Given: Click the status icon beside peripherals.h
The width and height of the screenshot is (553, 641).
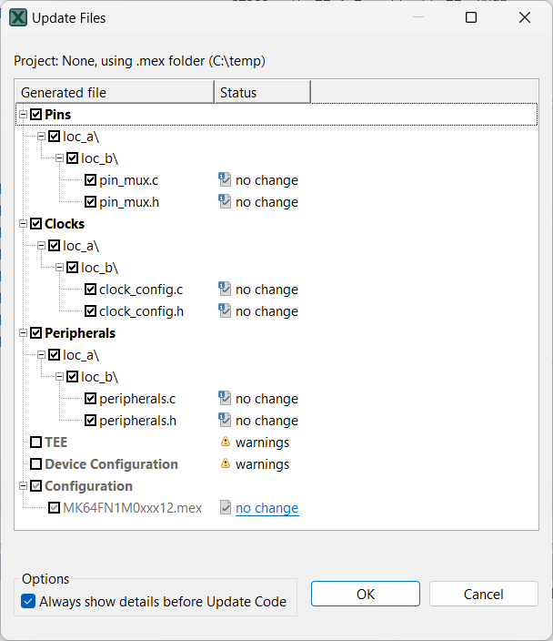Looking at the screenshot, I should (225, 421).
